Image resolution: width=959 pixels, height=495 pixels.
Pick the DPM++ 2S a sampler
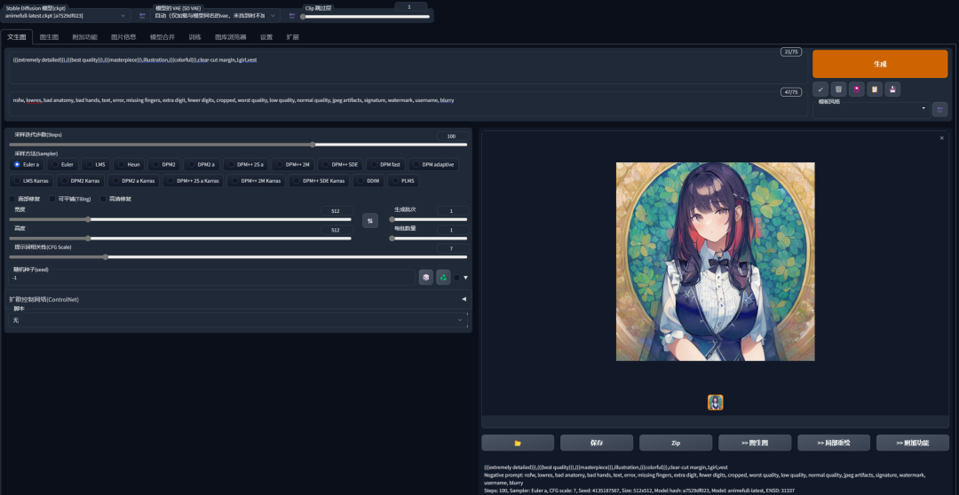246,164
